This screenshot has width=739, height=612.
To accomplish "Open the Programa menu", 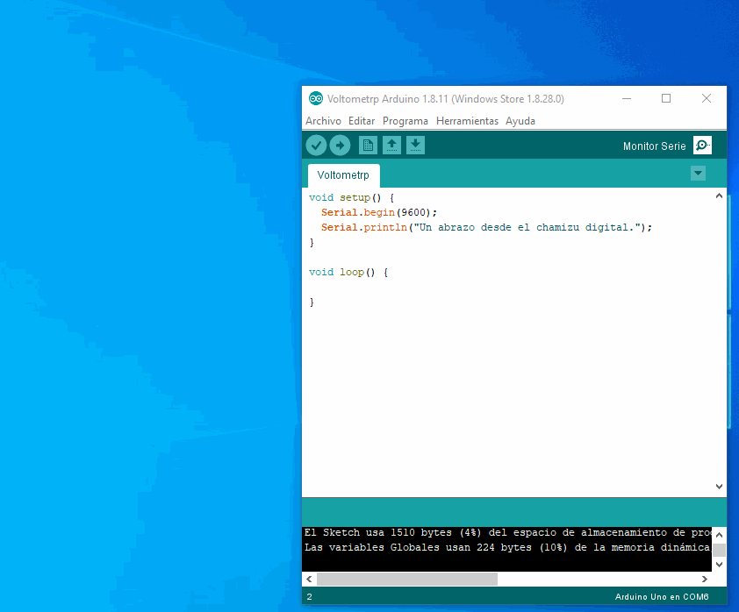I will (405, 121).
